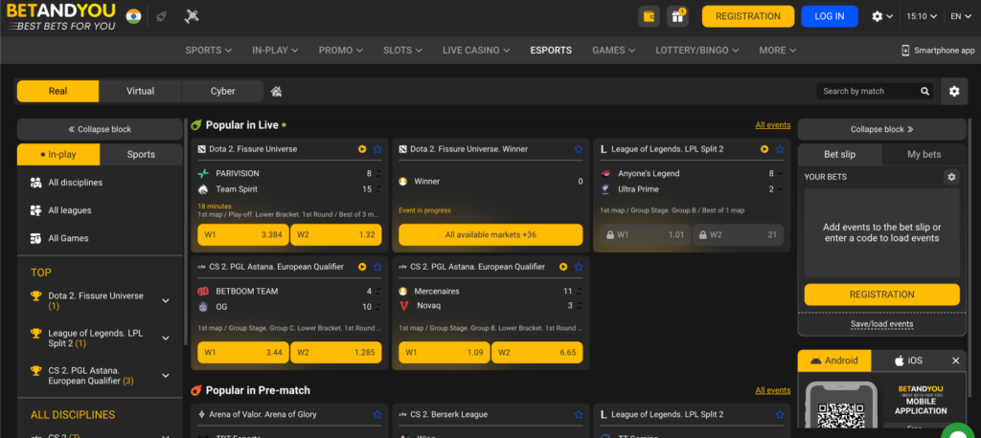The width and height of the screenshot is (981, 438).
Task: Open the Bet slip tab
Action: coord(839,154)
